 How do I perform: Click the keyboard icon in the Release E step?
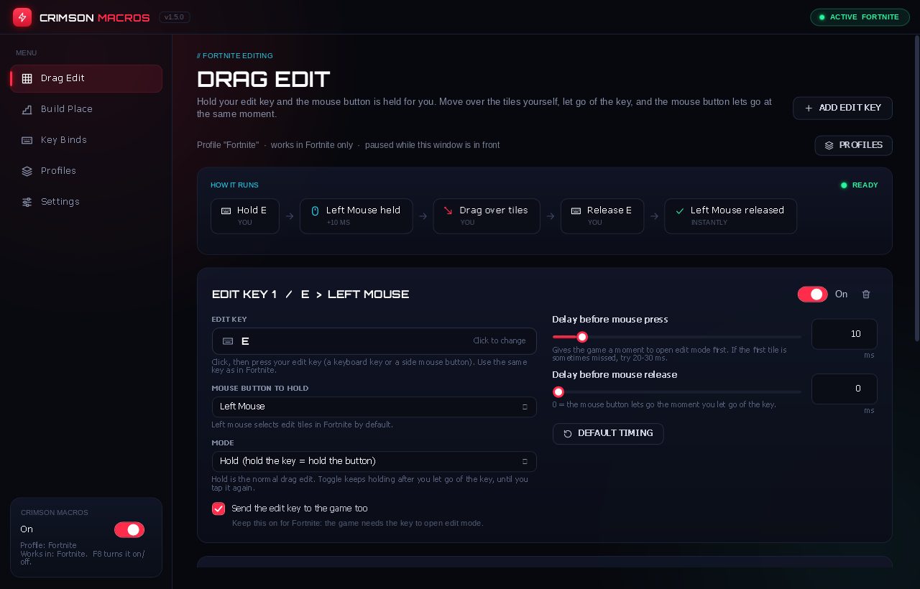[576, 210]
